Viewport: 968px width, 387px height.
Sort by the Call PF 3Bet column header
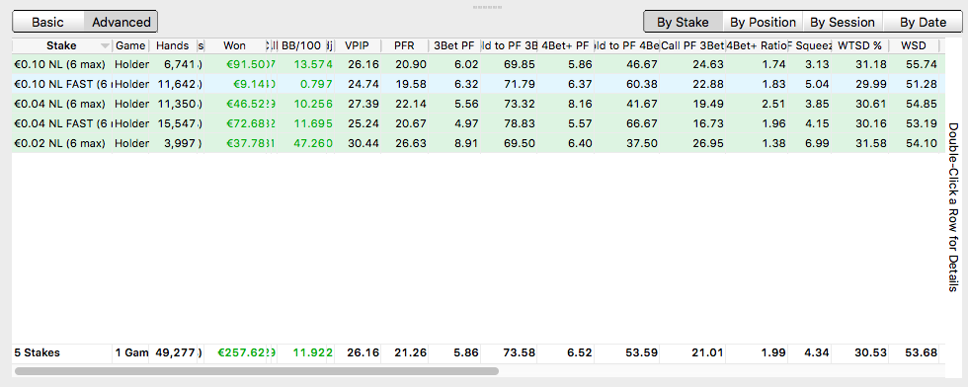click(x=692, y=45)
